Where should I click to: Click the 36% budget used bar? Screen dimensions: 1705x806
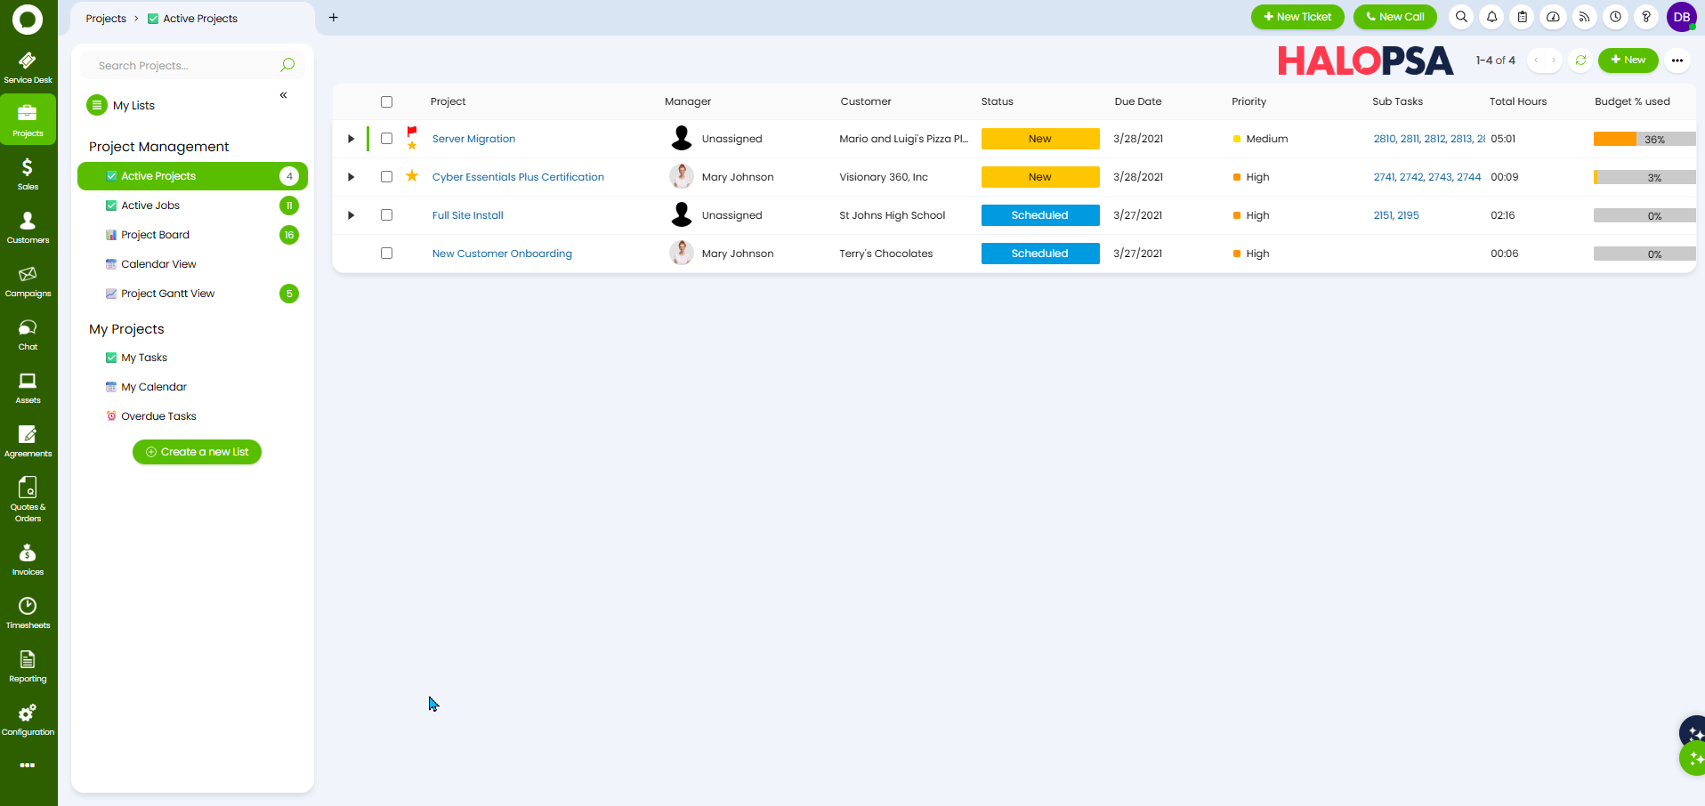point(1644,139)
